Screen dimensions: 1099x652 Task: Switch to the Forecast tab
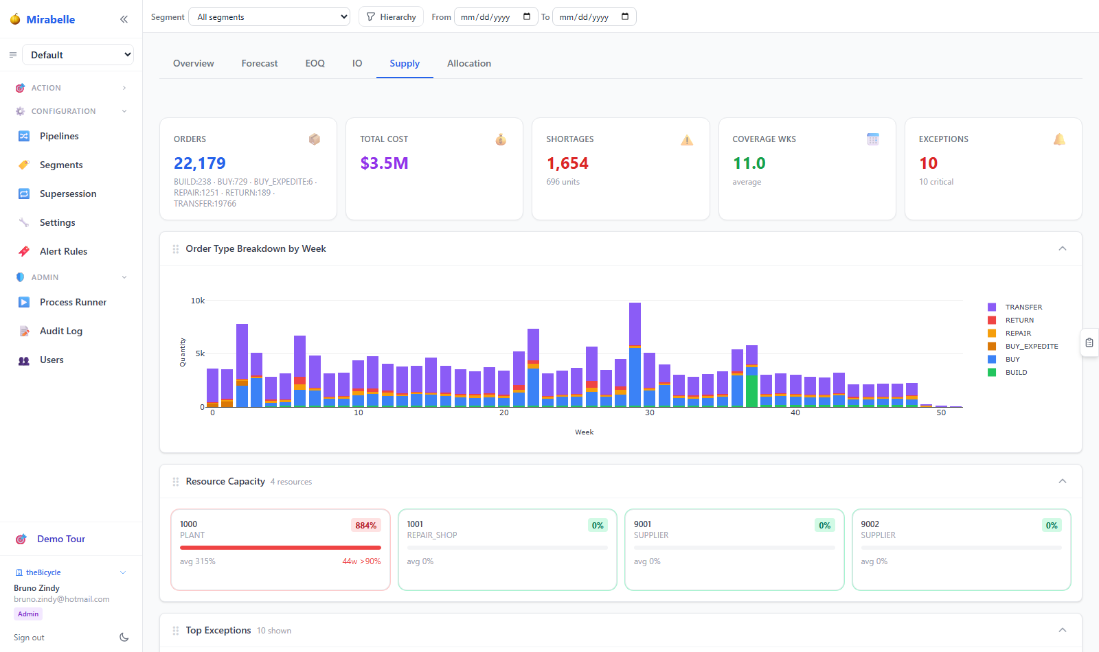(260, 63)
